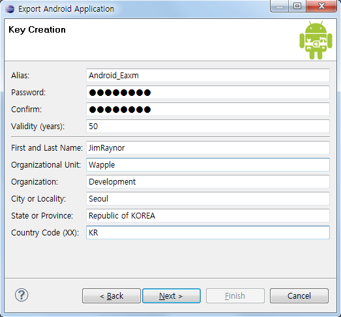Screen dimensions: 341x317
Task: Click the green Android robot logo
Action: (x=316, y=40)
